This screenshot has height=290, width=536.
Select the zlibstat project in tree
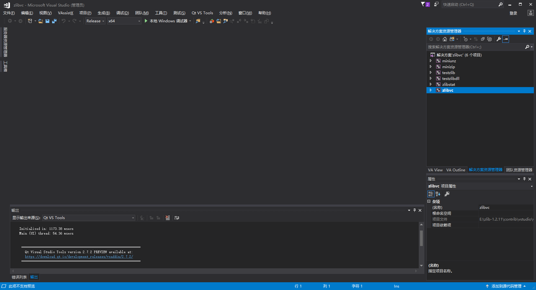point(449,85)
